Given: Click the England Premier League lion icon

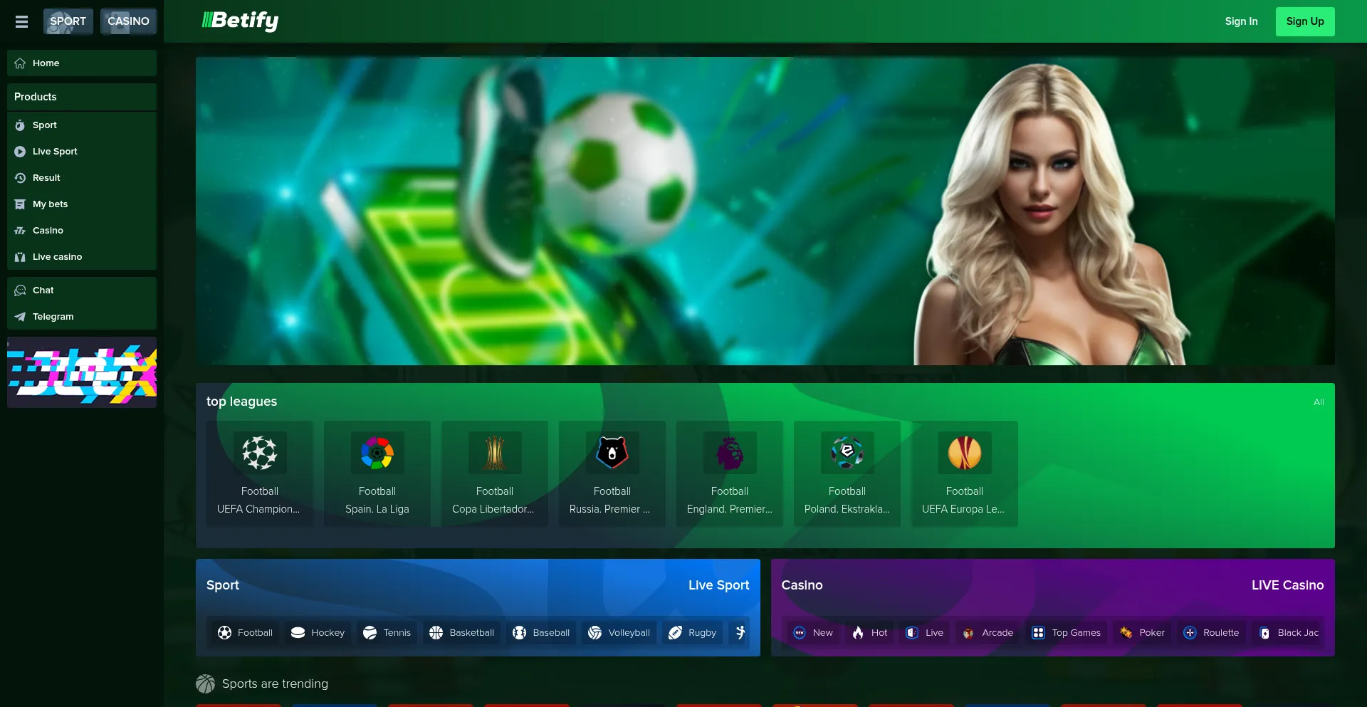Looking at the screenshot, I should click(730, 453).
